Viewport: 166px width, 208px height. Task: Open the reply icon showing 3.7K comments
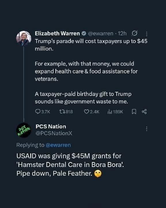(38, 112)
